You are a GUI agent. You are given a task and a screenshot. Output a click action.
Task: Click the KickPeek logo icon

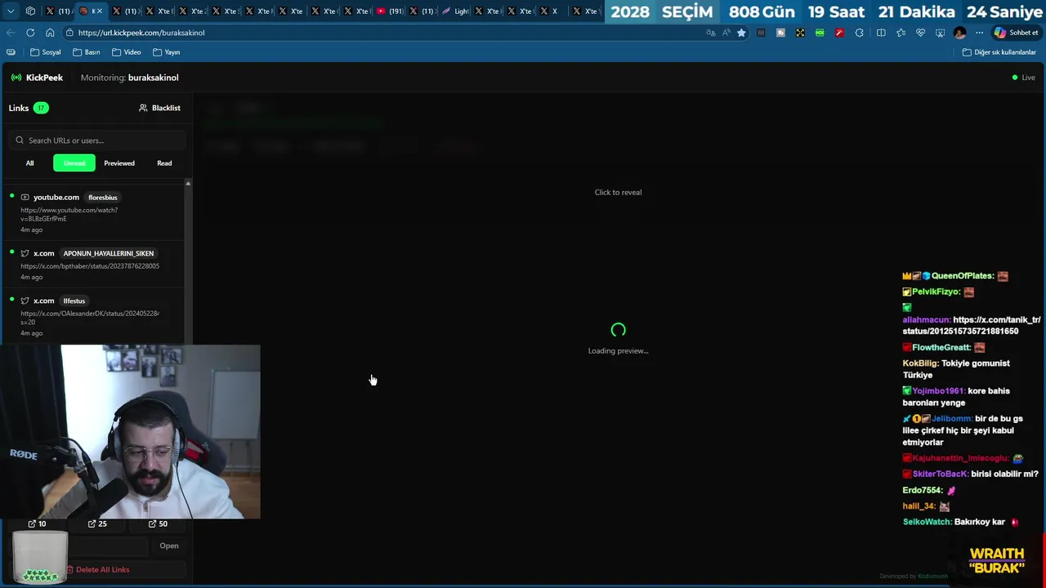[16, 78]
